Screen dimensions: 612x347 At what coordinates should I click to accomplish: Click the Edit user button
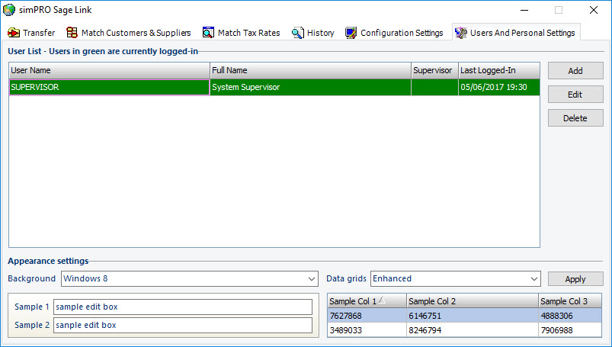(575, 95)
